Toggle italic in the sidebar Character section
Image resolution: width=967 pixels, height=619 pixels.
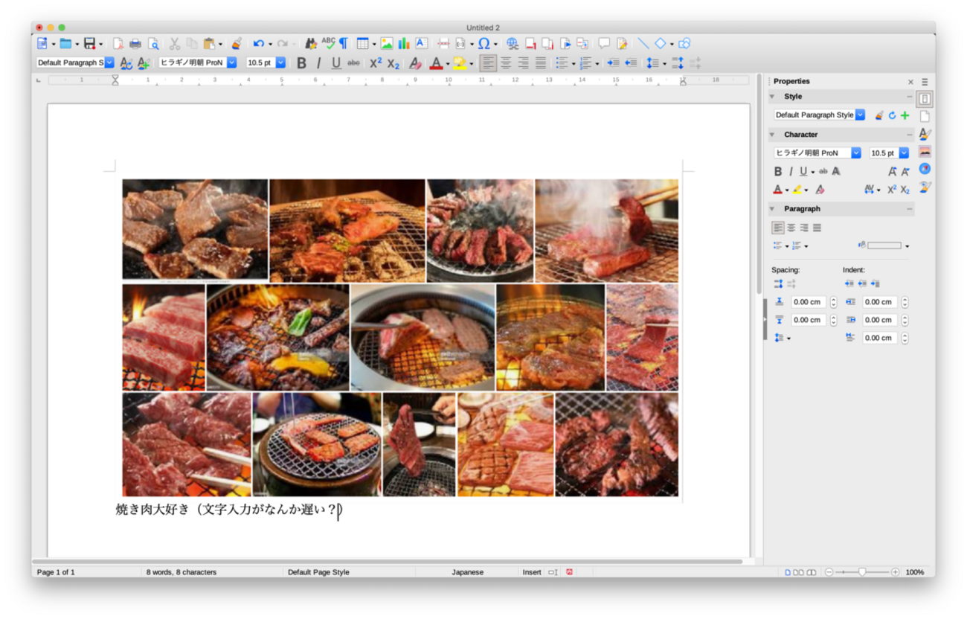coord(791,171)
